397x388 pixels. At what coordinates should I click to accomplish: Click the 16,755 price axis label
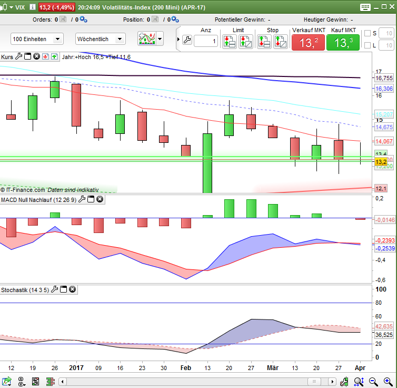point(384,78)
